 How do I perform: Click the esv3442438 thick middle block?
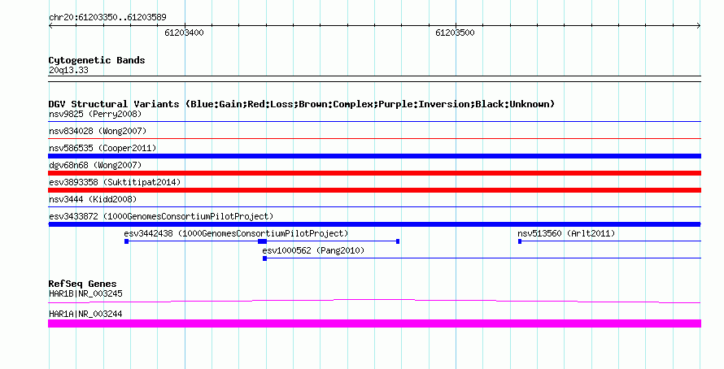click(262, 241)
